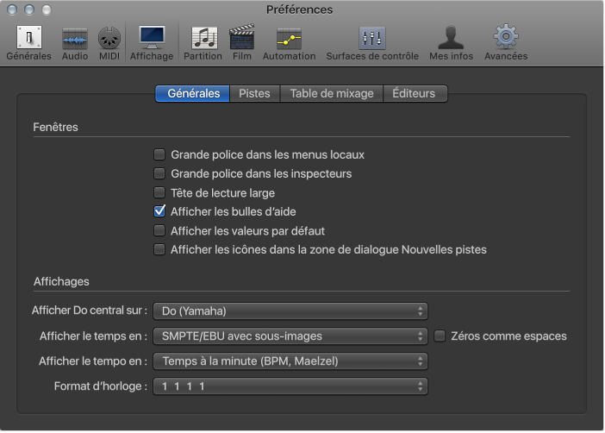The image size is (605, 433).
Task: Open the Format d'horloge dropdown
Action: [290, 386]
